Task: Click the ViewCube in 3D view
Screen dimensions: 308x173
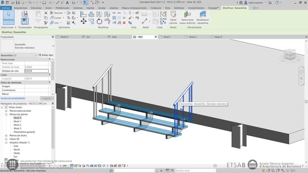Action: click(289, 55)
